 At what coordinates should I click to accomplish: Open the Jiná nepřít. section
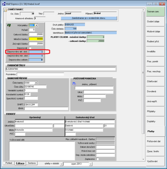pos(155,101)
